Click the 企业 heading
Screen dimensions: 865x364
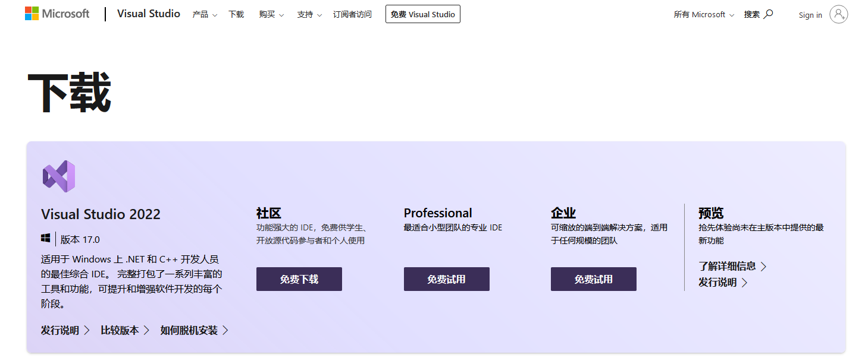[563, 213]
